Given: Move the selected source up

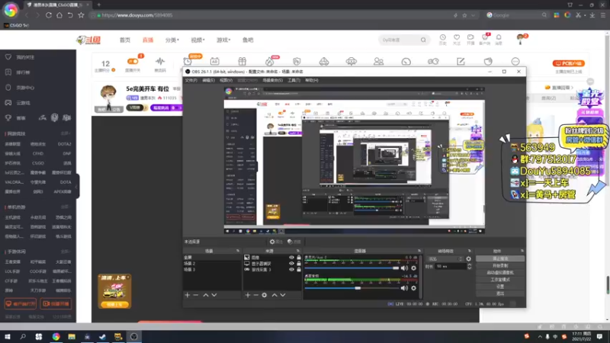Looking at the screenshot, I should coord(274,295).
